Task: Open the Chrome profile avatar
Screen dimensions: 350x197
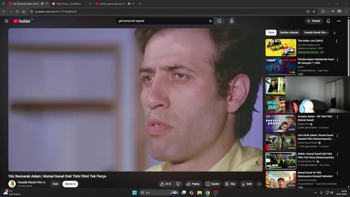Action: (339, 11)
